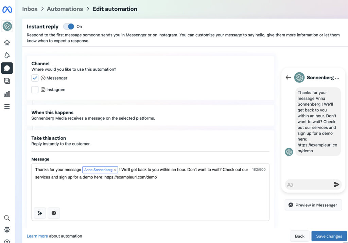
Task: Uncheck the Messenger channel checkbox
Action: coord(35,78)
